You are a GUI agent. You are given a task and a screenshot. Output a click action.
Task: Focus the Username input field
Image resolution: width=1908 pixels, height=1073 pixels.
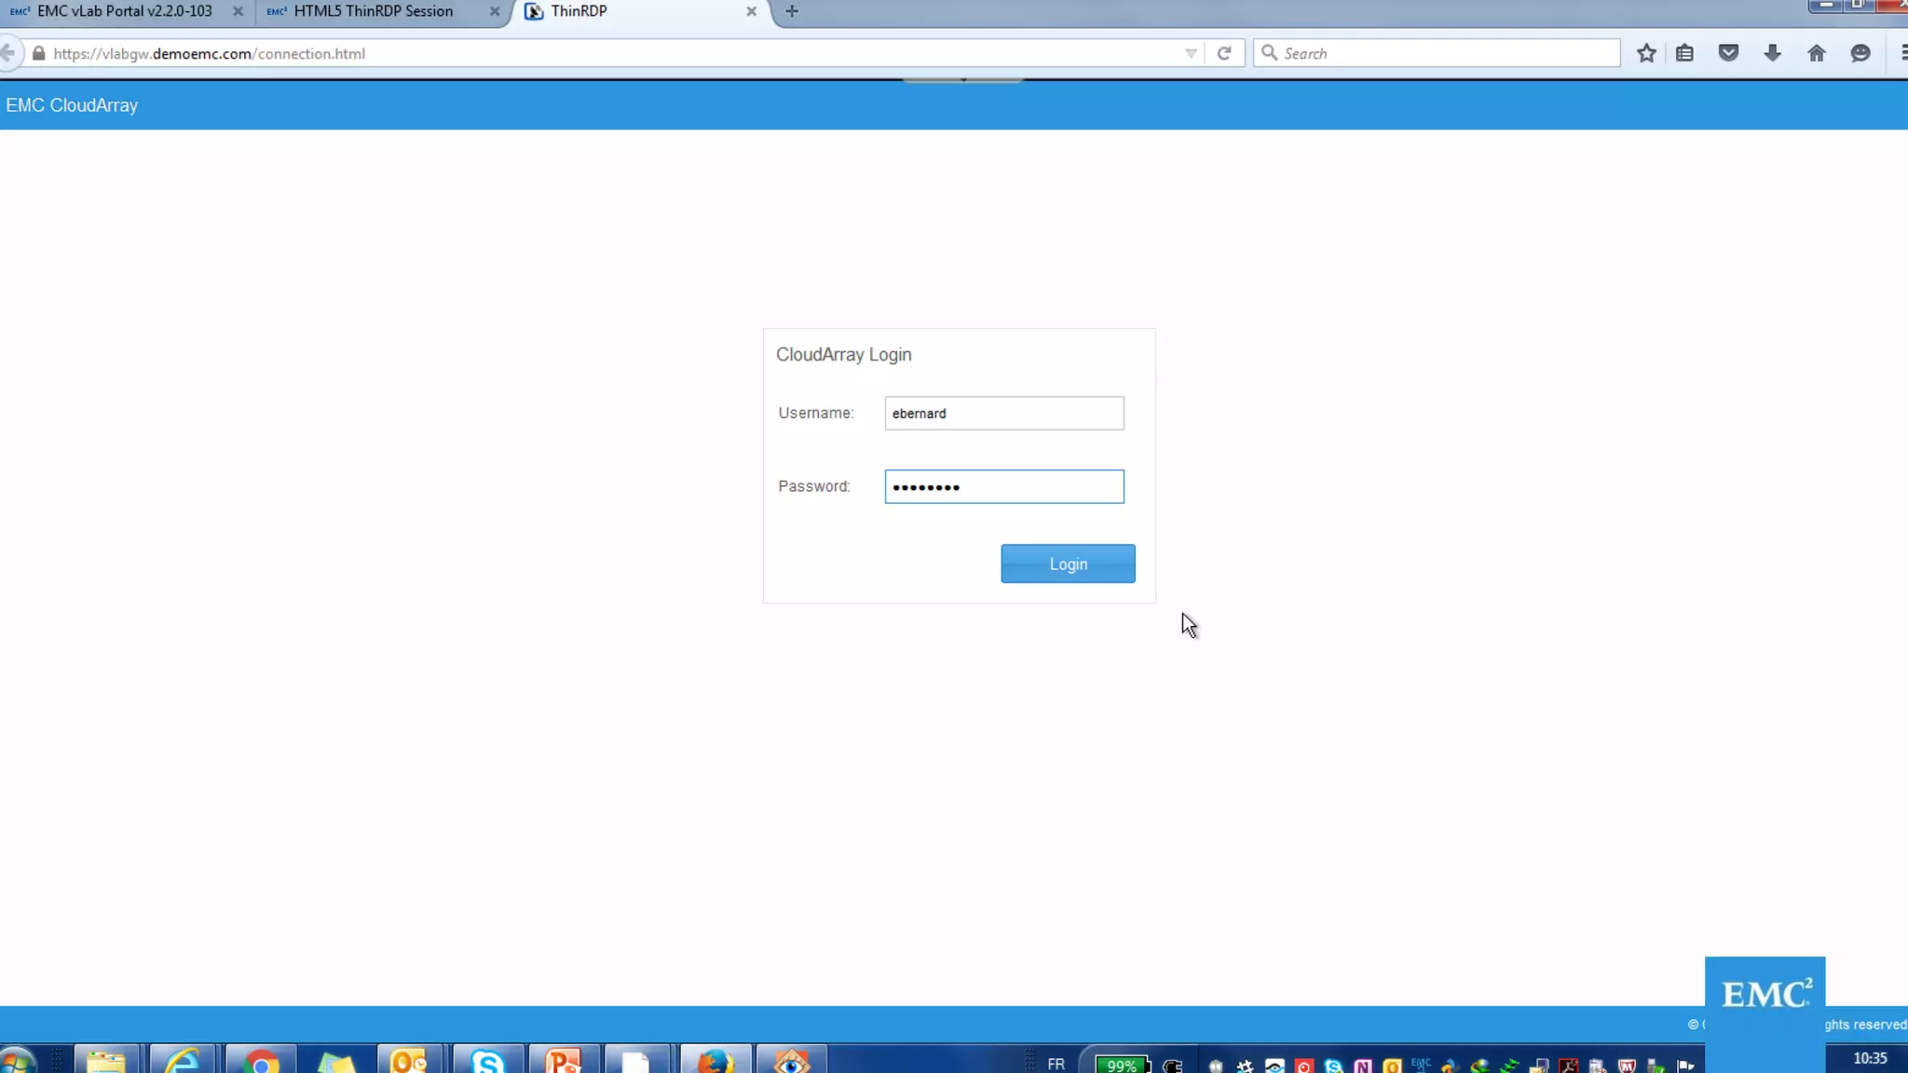(1003, 413)
